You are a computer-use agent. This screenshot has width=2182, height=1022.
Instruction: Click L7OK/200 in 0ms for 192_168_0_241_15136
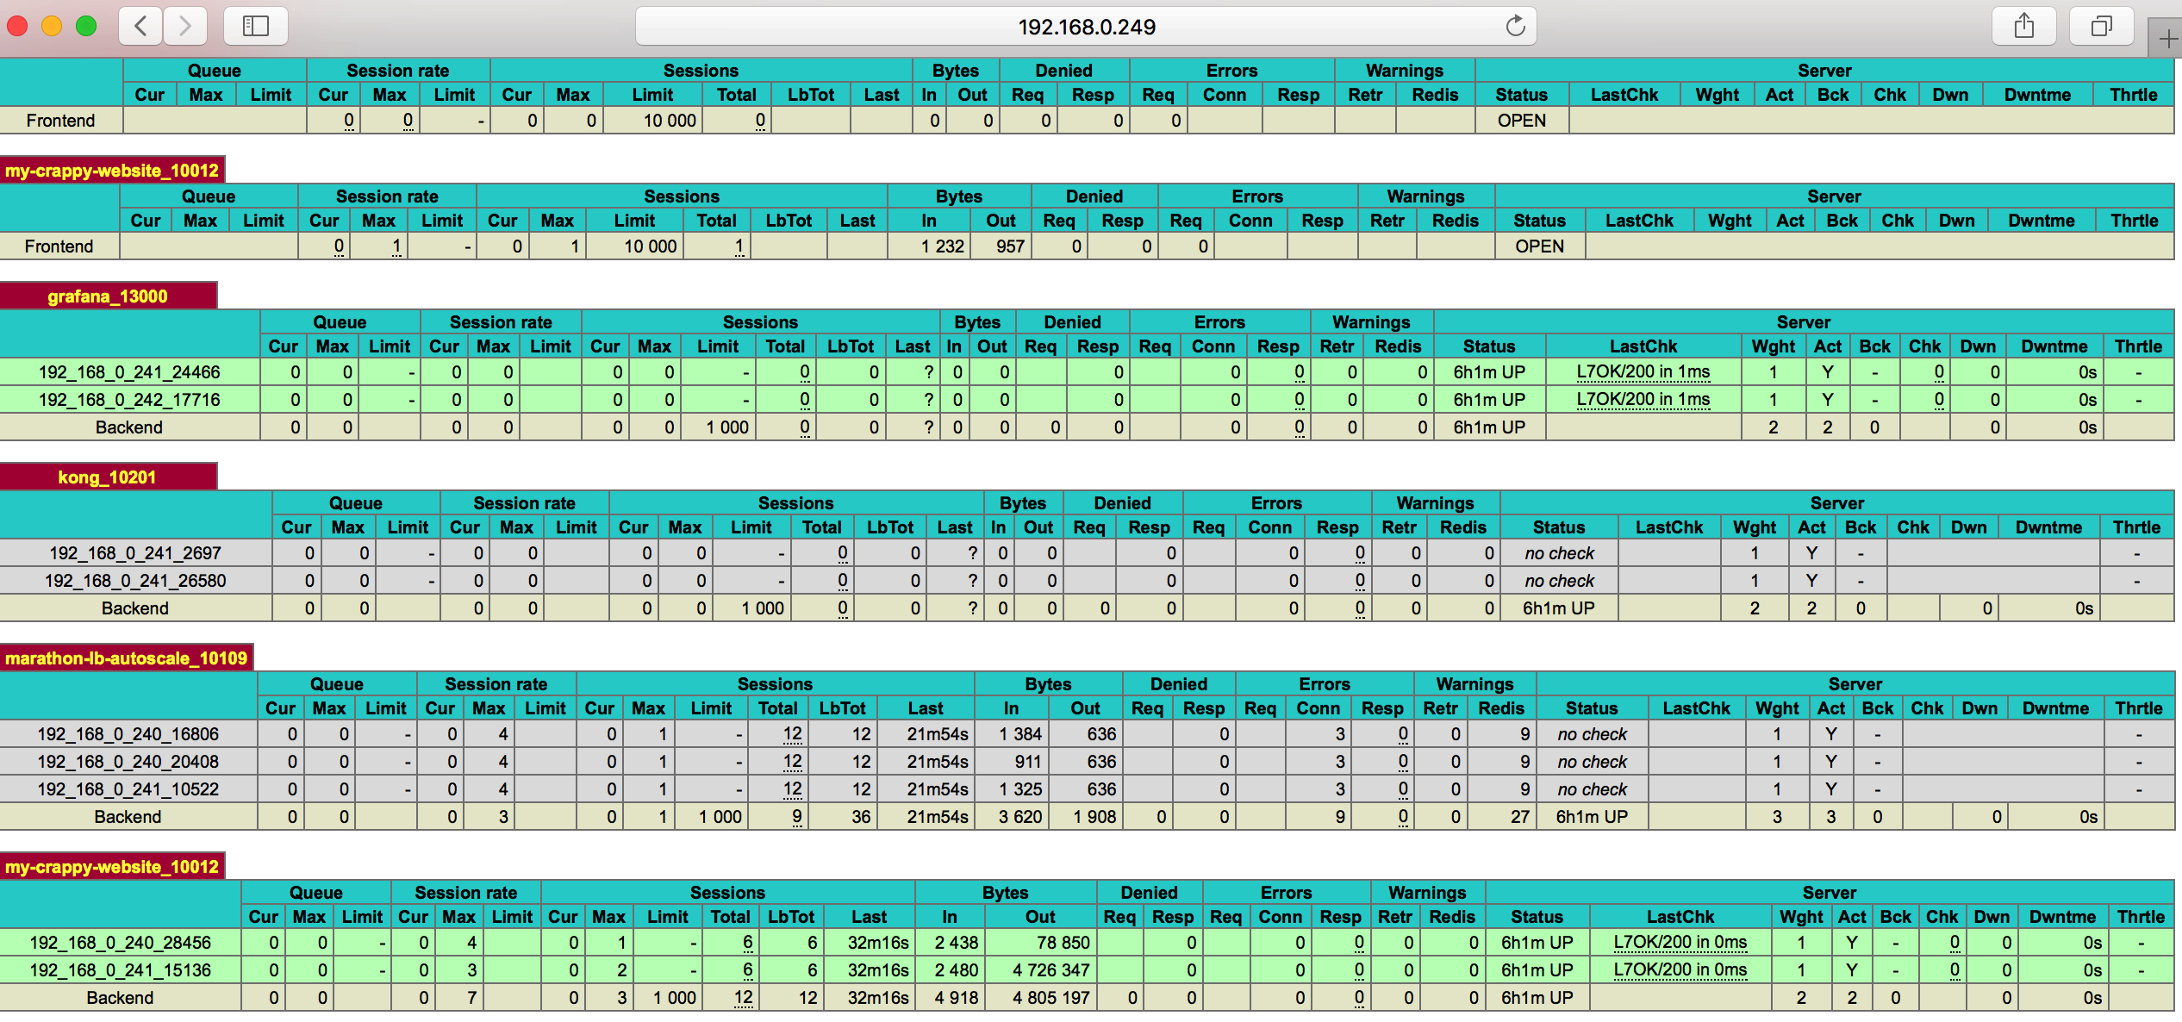(x=1680, y=970)
